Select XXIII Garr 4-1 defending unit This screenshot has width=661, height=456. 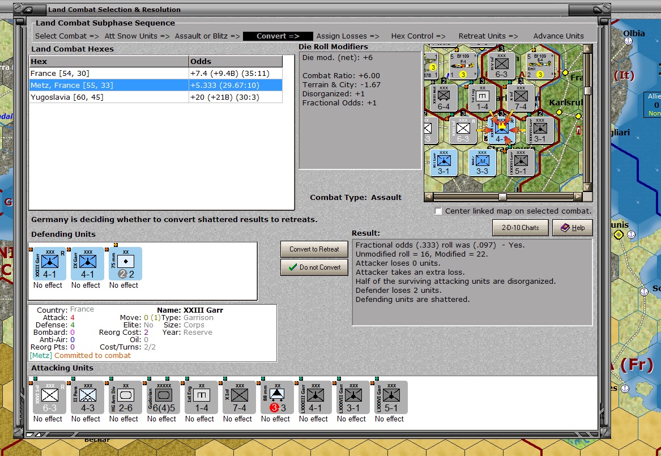49,264
